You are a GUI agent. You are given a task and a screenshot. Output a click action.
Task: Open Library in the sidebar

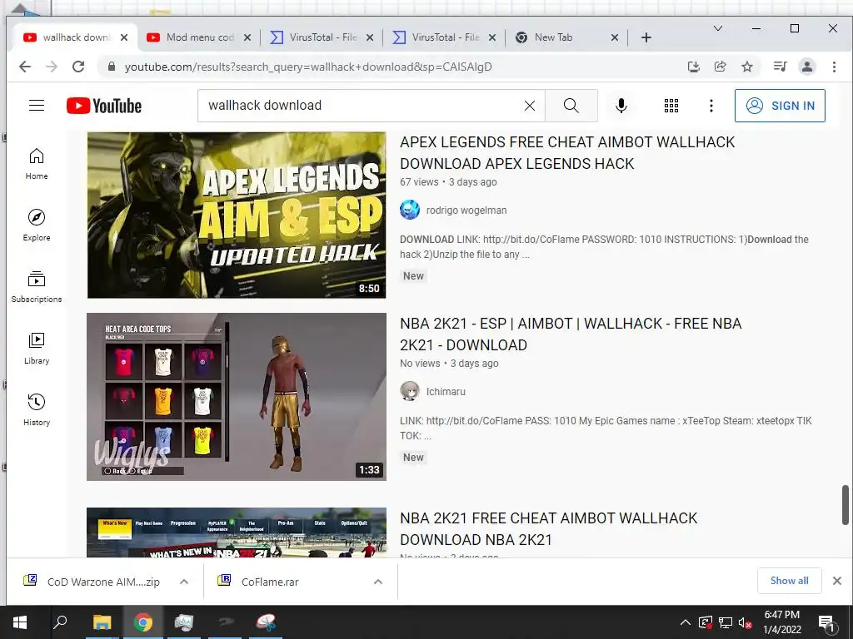[37, 348]
